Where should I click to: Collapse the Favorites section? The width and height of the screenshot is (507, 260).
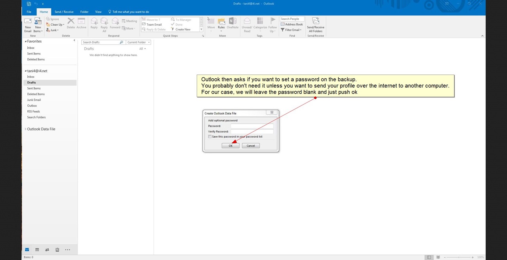click(26, 41)
